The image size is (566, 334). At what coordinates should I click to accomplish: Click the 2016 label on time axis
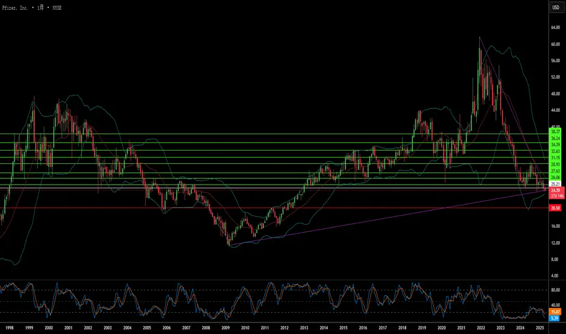pos(363,327)
